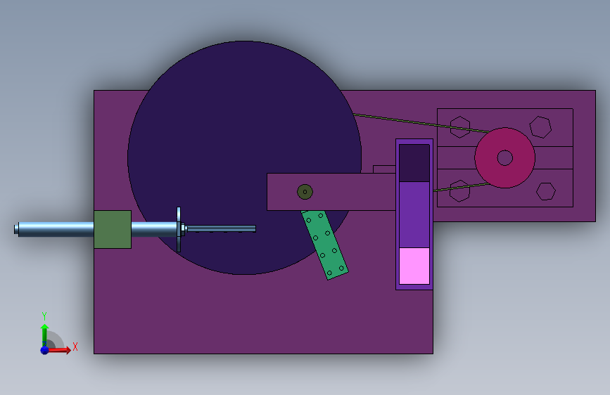610x395 pixels.
Task: Pick the thin rod extending over the disc
Action: pos(221,229)
